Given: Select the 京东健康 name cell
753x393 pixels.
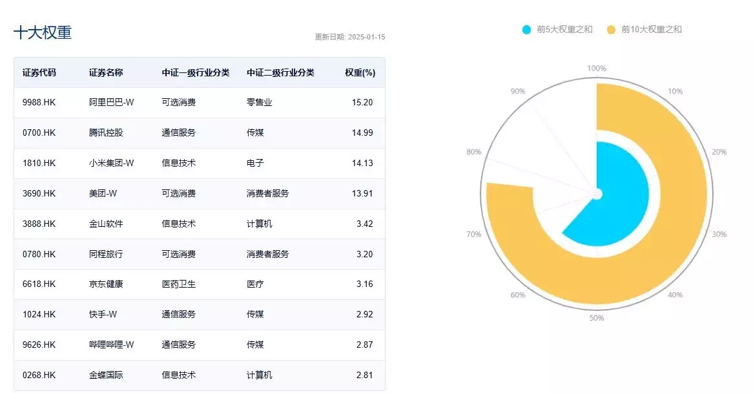Looking at the screenshot, I should 106,284.
